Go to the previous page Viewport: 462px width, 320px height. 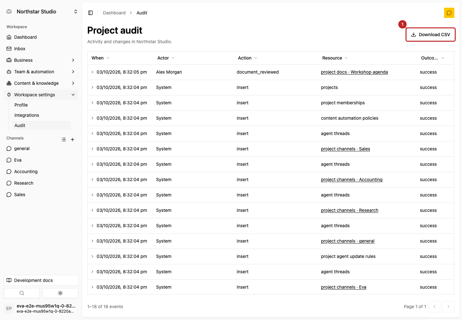click(x=434, y=307)
